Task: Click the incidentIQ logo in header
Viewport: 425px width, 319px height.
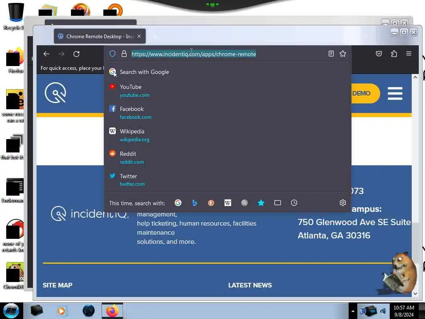Action: click(x=56, y=93)
